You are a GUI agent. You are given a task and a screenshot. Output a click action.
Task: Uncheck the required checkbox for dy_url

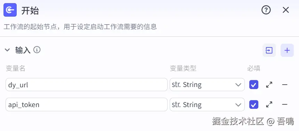[254, 85]
